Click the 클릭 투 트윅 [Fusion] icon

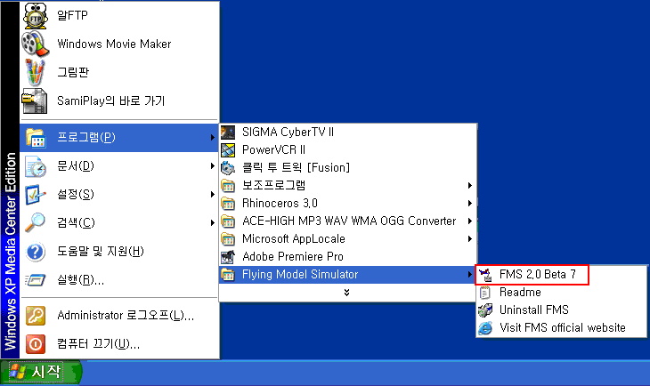pos(228,168)
